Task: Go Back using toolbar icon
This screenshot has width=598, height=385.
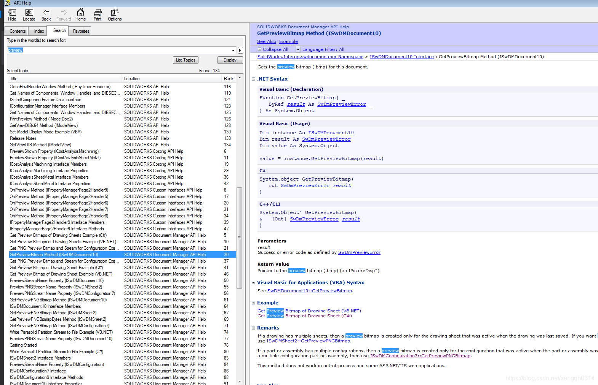Action: point(46,15)
